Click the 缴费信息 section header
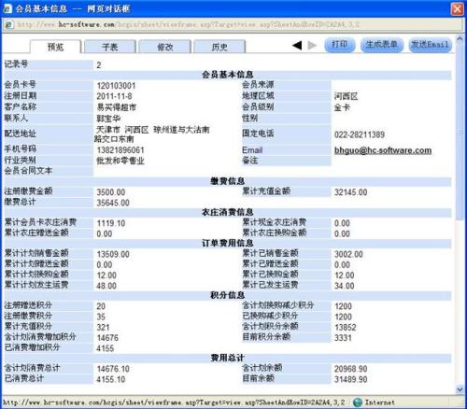Image resolution: width=467 pixels, height=409 pixels. (x=228, y=181)
